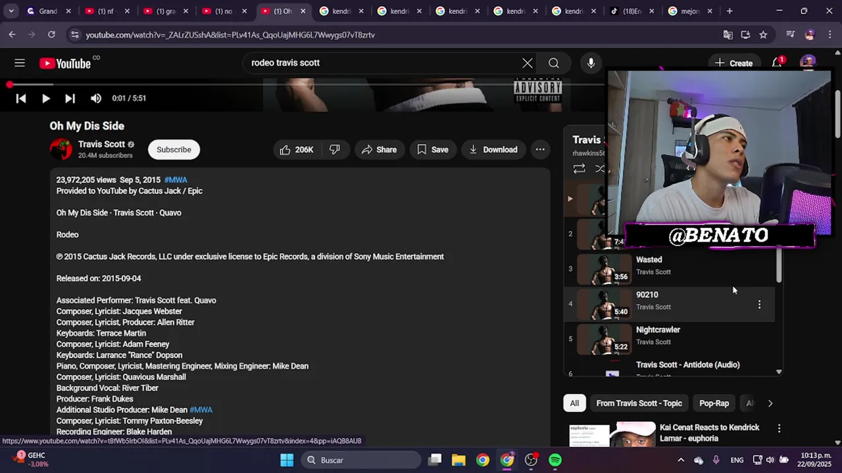842x473 pixels.
Task: Open Spotify from taskbar
Action: click(x=555, y=460)
